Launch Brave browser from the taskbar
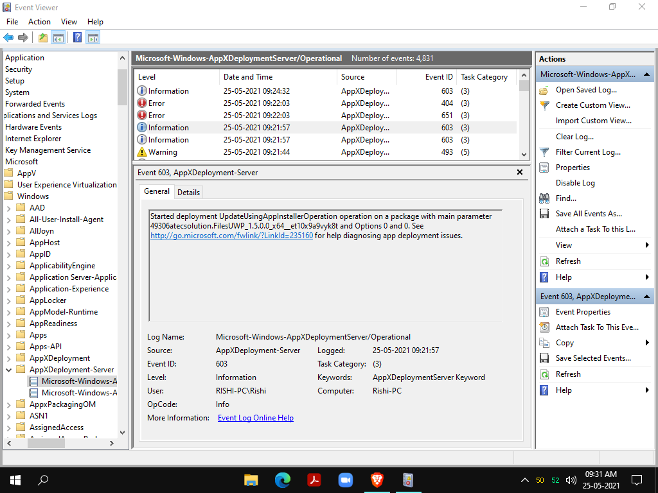 pos(377,480)
